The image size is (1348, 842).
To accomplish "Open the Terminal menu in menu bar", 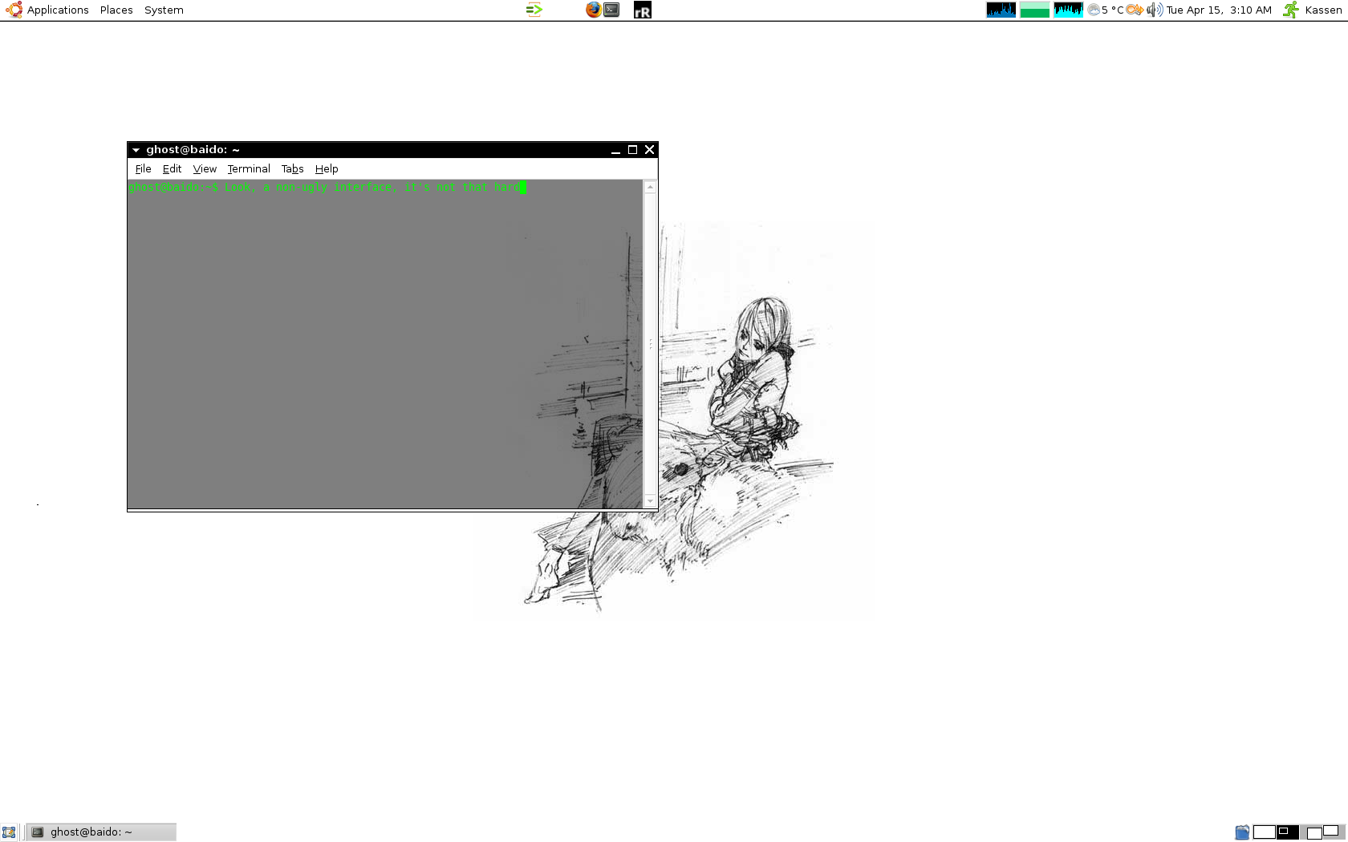I will point(249,169).
